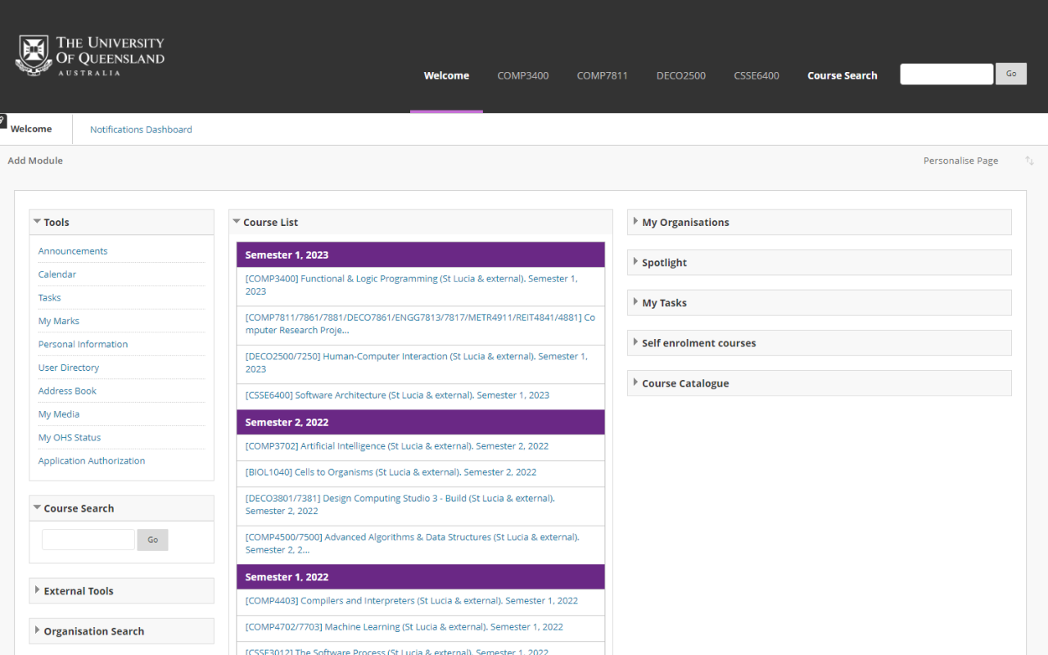Open Course Search in top navigation
The image size is (1048, 655).
click(x=842, y=75)
